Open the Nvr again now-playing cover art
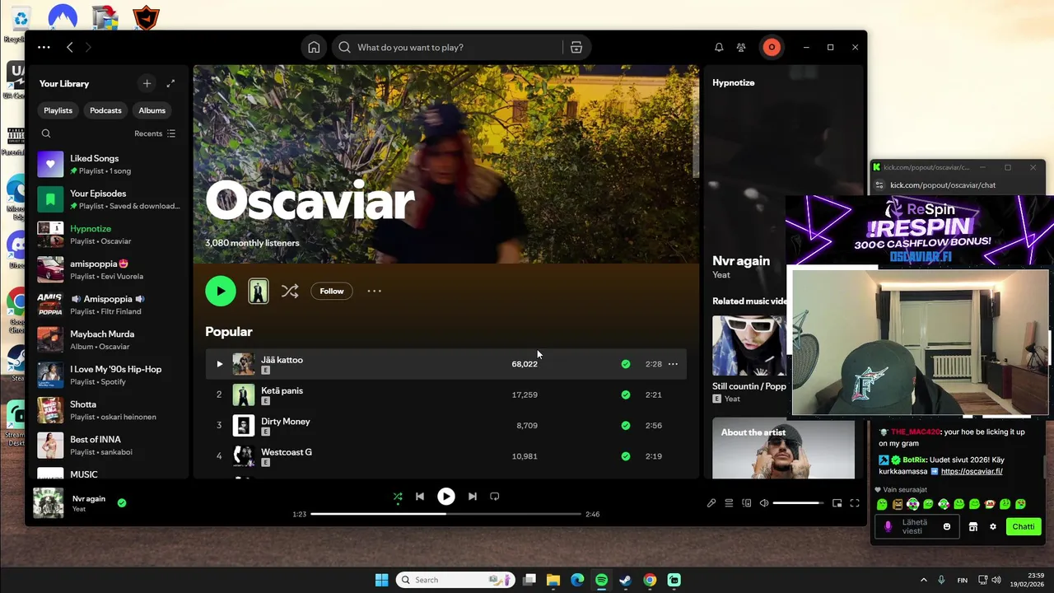This screenshot has width=1054, height=593. [x=48, y=502]
